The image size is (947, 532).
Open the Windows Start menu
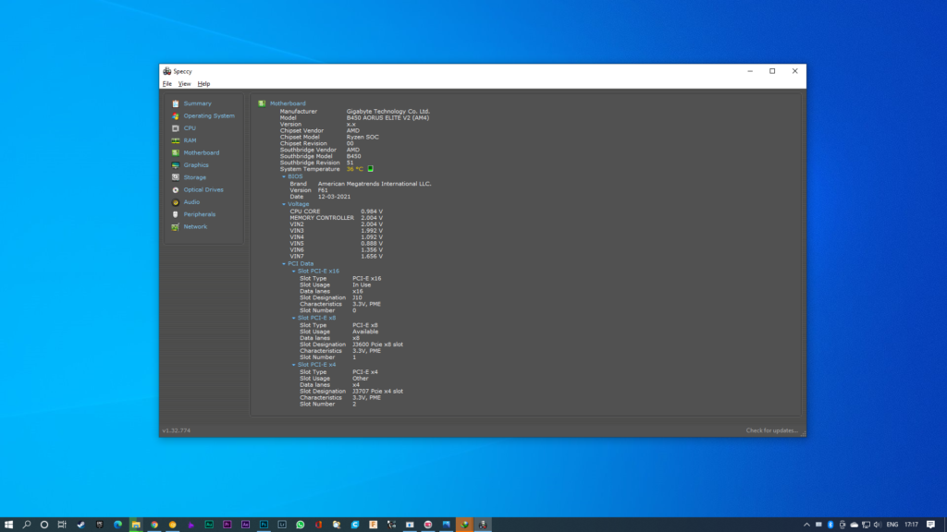pyautogui.click(x=8, y=525)
